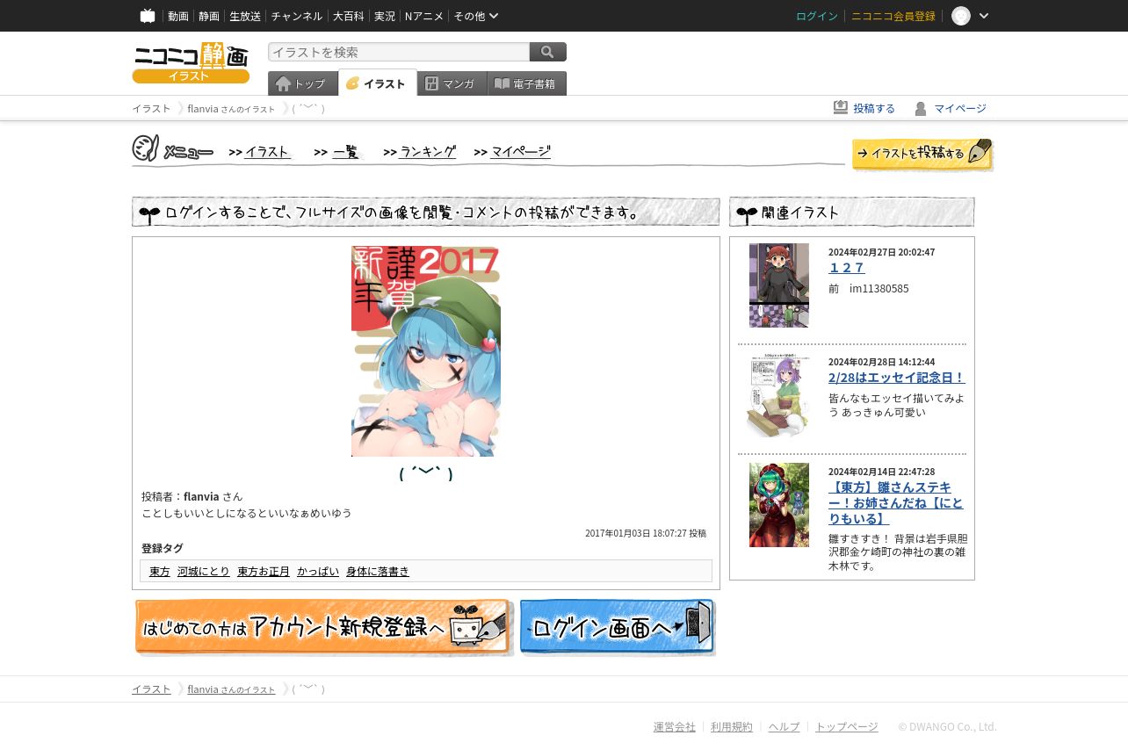
Task: Open the user avatar icon in top bar
Action: pyautogui.click(x=961, y=16)
